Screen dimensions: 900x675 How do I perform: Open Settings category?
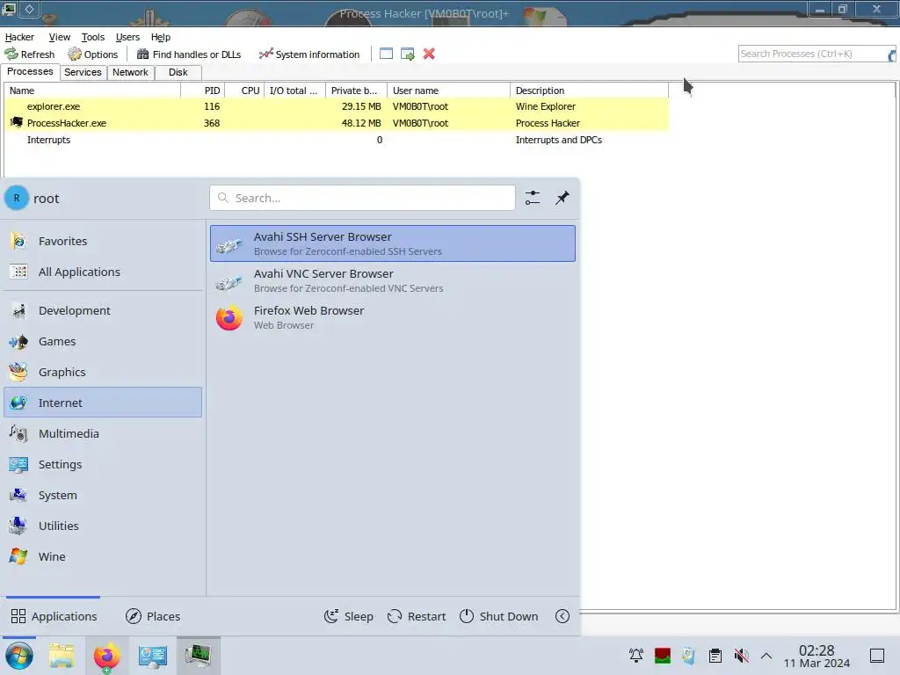[103, 464]
